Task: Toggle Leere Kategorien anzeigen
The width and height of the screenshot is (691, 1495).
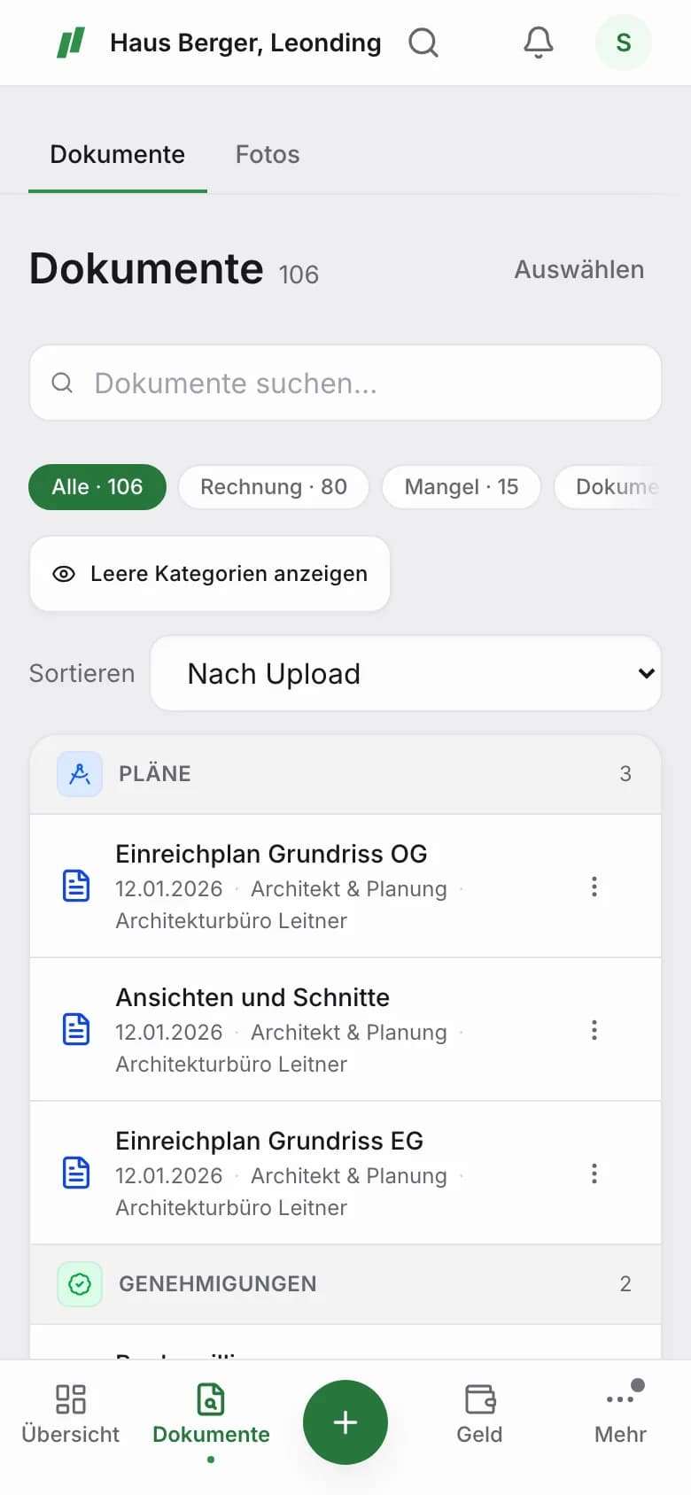Action: coord(210,574)
